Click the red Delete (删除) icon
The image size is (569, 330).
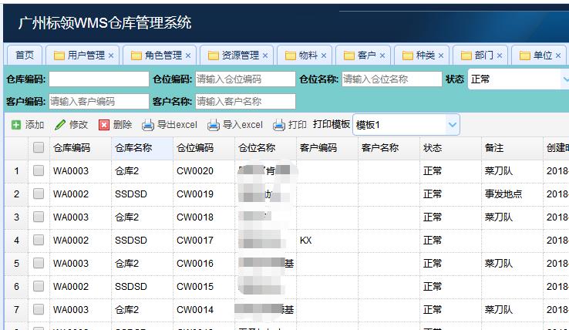point(104,125)
